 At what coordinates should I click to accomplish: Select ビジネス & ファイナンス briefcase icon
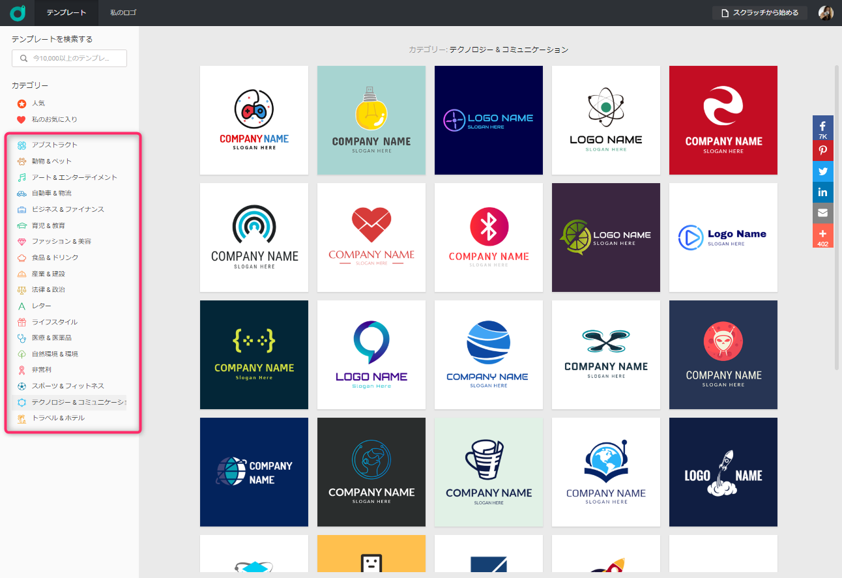tap(22, 209)
